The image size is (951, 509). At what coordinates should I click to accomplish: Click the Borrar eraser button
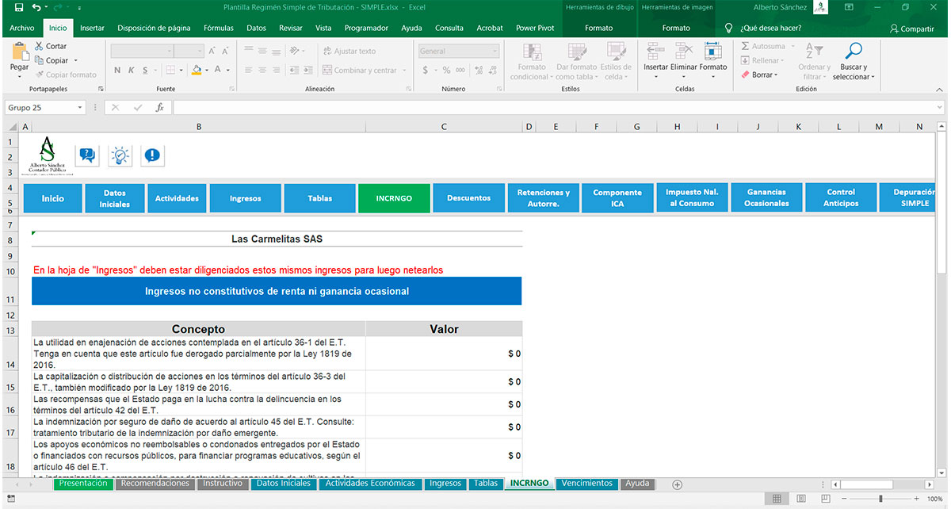pyautogui.click(x=759, y=75)
